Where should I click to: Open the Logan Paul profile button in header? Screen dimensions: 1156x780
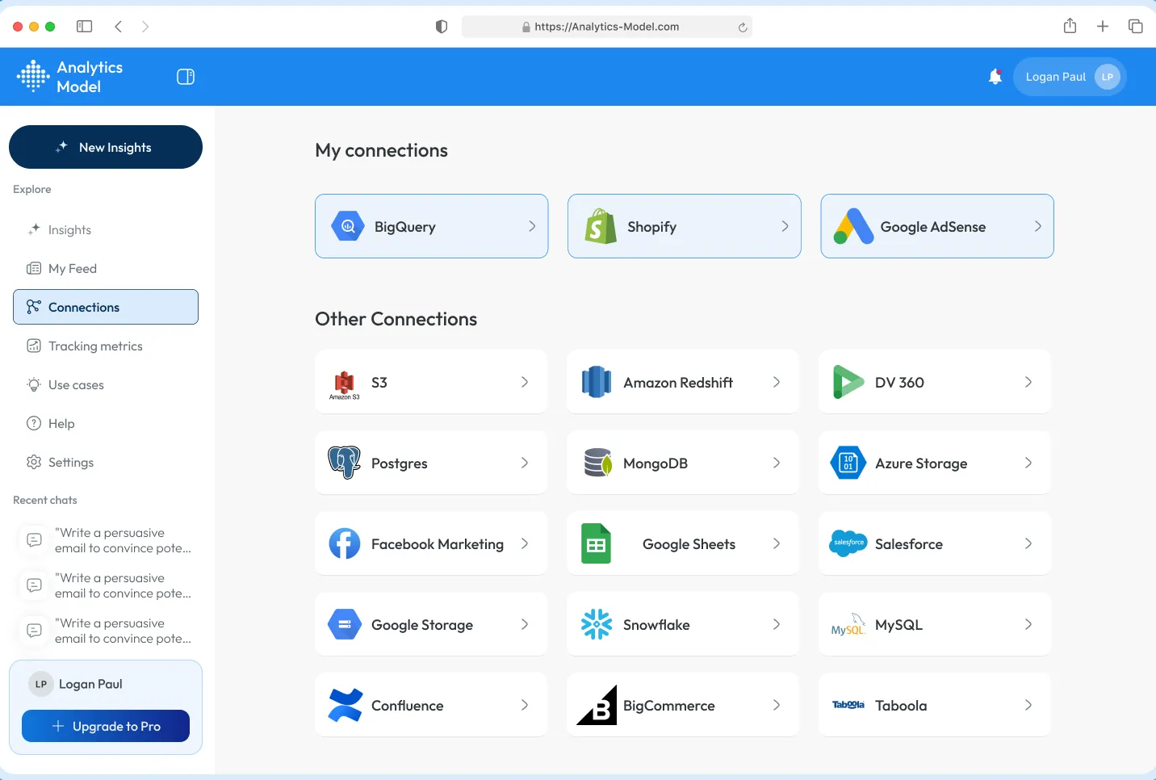click(1070, 77)
